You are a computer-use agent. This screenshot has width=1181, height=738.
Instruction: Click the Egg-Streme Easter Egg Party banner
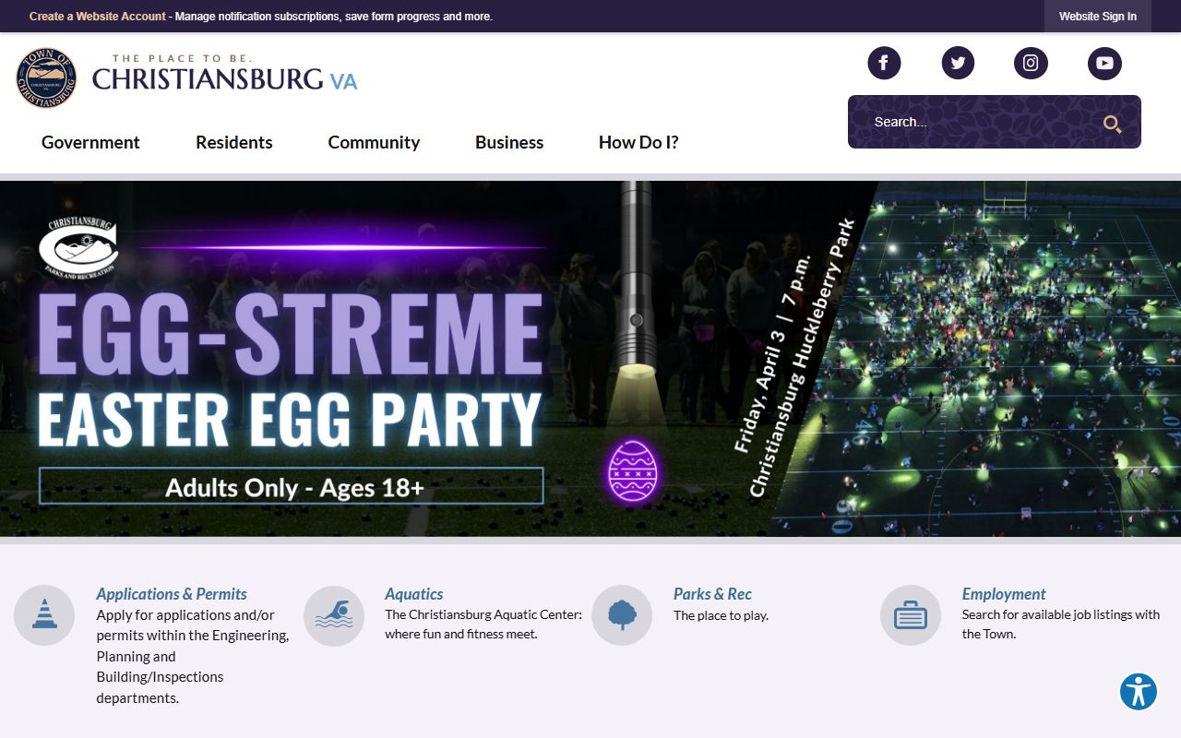coord(590,359)
